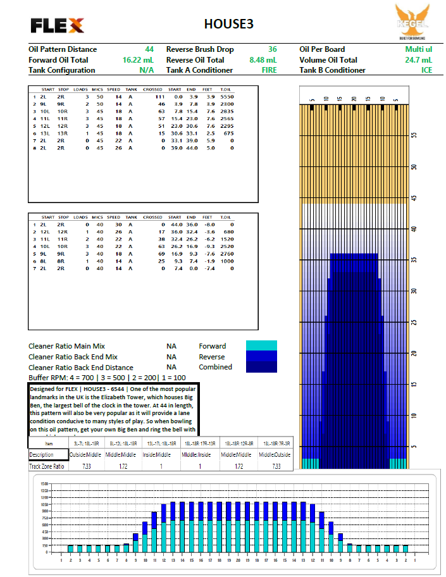
Task: Select forward table CROSSED value 111
Action: coord(159,97)
